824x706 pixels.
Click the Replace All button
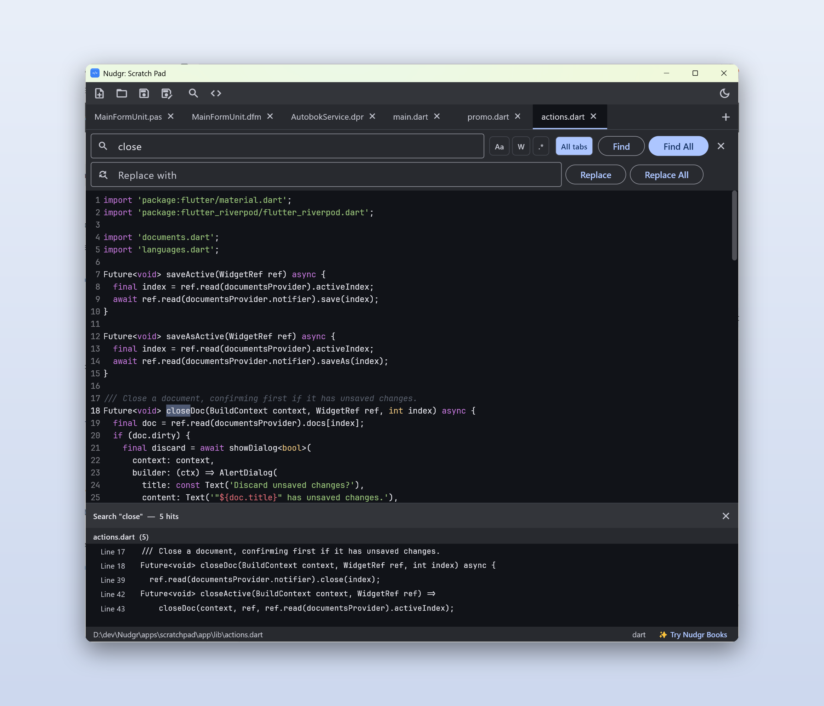coord(666,175)
